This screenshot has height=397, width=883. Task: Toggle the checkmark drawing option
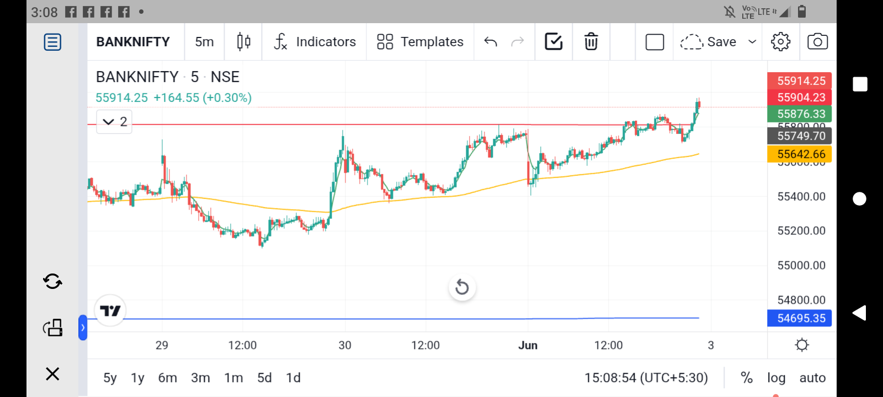554,41
